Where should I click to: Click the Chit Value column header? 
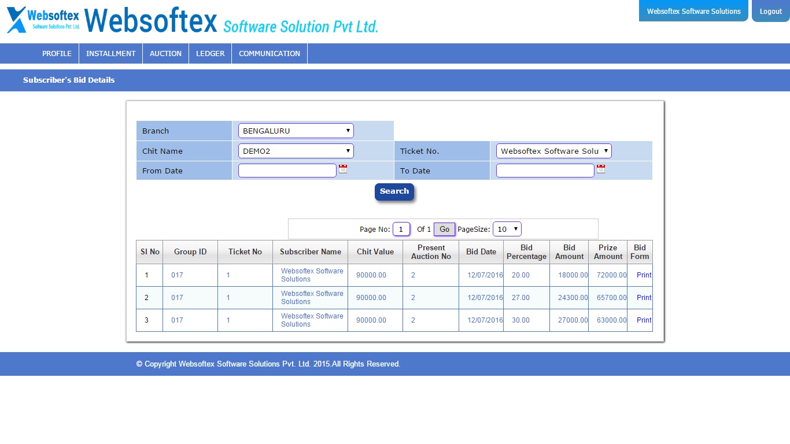(375, 252)
